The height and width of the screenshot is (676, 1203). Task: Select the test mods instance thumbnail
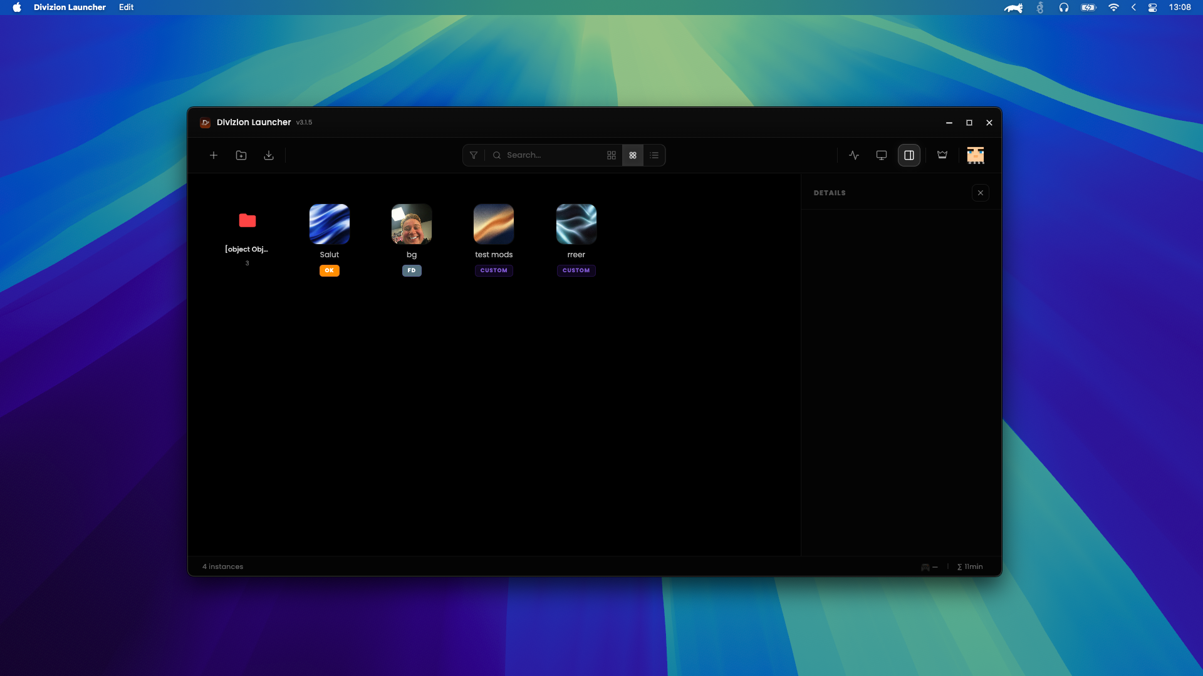coord(494,224)
